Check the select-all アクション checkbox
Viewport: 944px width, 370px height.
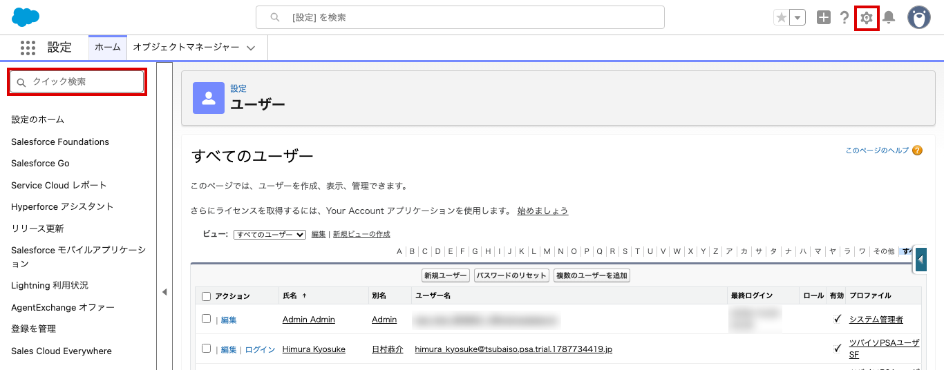[x=206, y=296]
